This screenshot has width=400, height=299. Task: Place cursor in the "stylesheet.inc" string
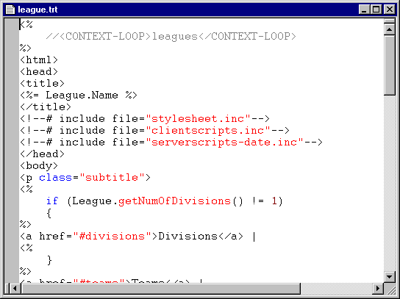coord(199,119)
